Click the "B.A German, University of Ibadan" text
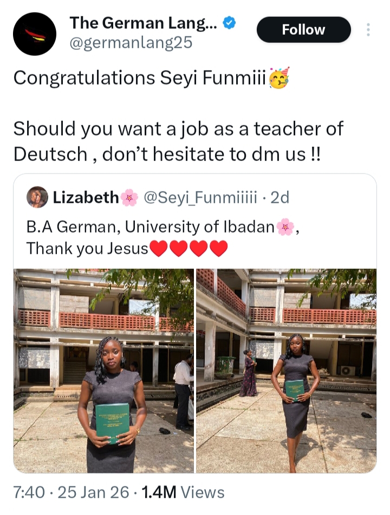Viewport: 390px width, 515px height. tap(151, 227)
